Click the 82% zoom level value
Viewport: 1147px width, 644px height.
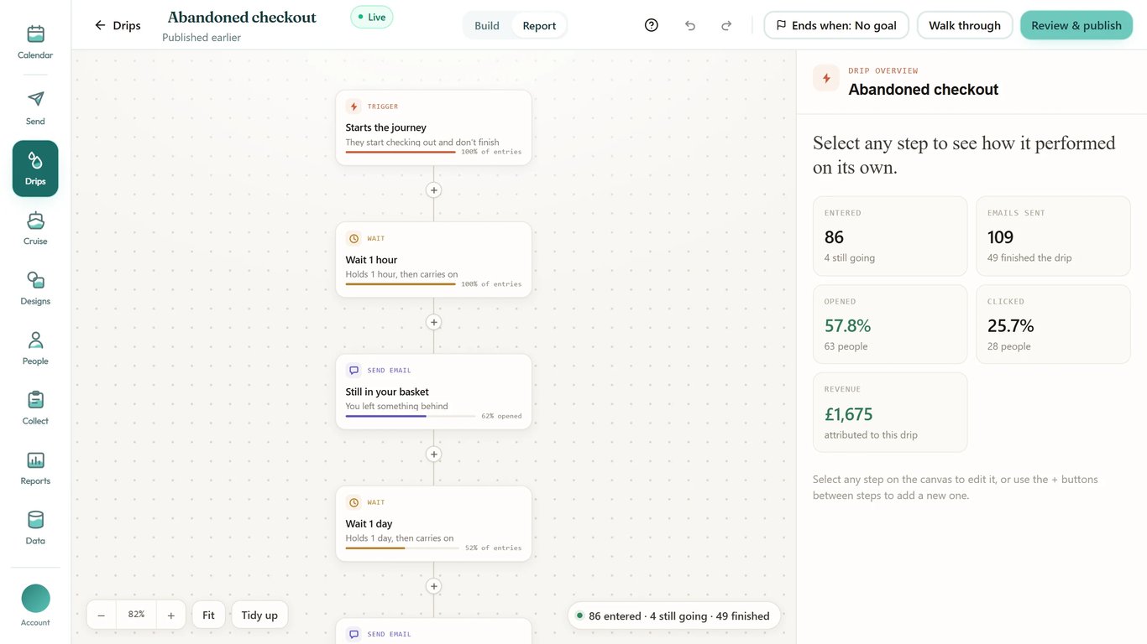136,615
